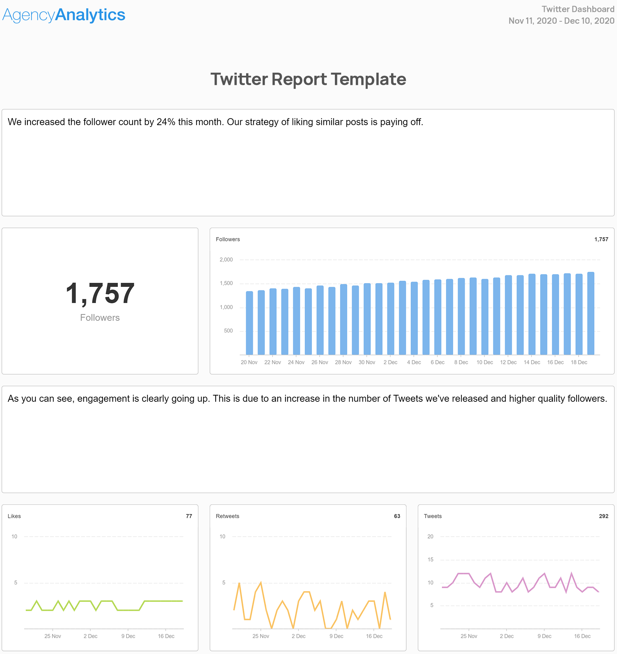Select the 22 Nov bar in Followers chart
This screenshot has width=617, height=654.
coord(273,322)
